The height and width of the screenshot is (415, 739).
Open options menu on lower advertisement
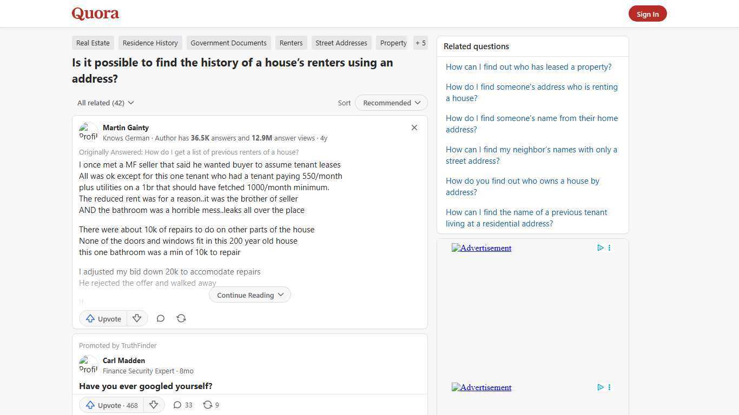coord(609,387)
